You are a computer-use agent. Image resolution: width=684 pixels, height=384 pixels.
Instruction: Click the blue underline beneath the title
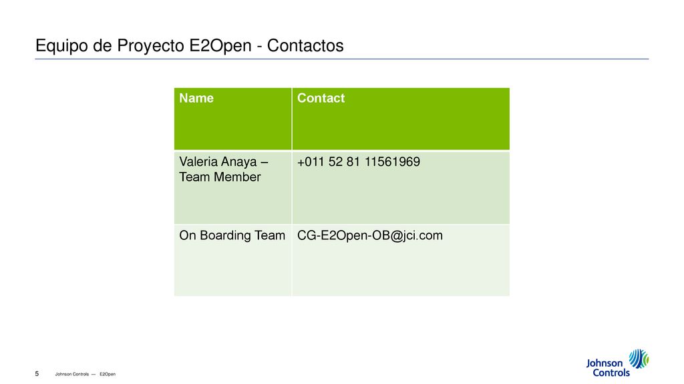tap(341, 59)
